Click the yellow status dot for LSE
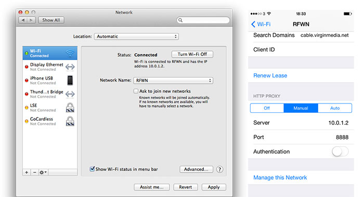The image size is (364, 197). point(27,108)
